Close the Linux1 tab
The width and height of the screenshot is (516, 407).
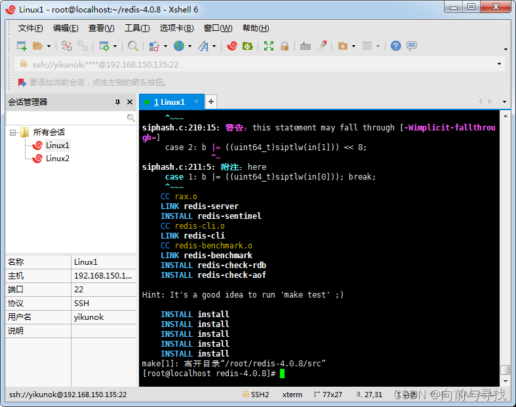(x=196, y=102)
